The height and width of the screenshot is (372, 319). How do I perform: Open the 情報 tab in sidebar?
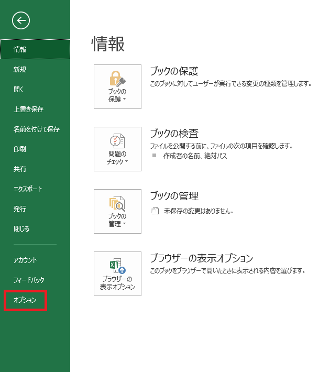(35, 49)
